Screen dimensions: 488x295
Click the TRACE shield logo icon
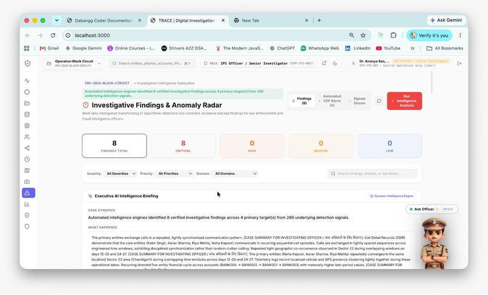(x=27, y=63)
